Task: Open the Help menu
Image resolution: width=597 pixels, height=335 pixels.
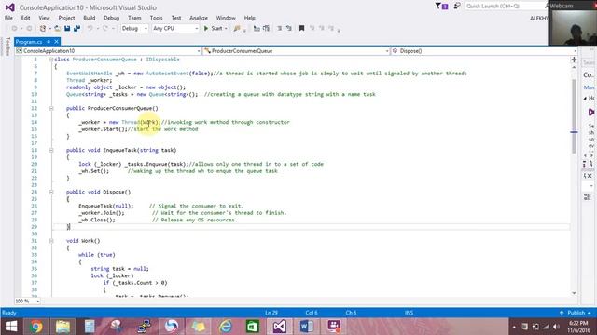Action: click(x=250, y=18)
